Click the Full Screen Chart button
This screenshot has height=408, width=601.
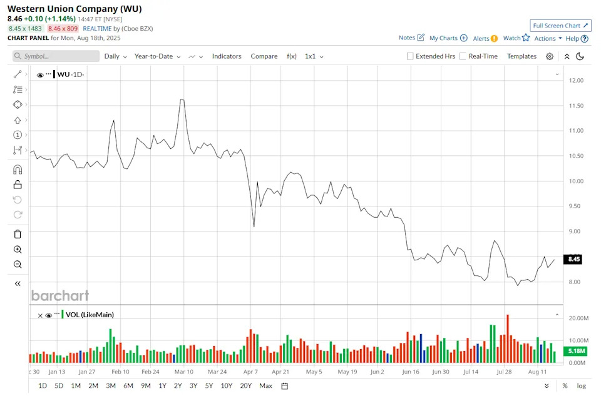coord(560,26)
